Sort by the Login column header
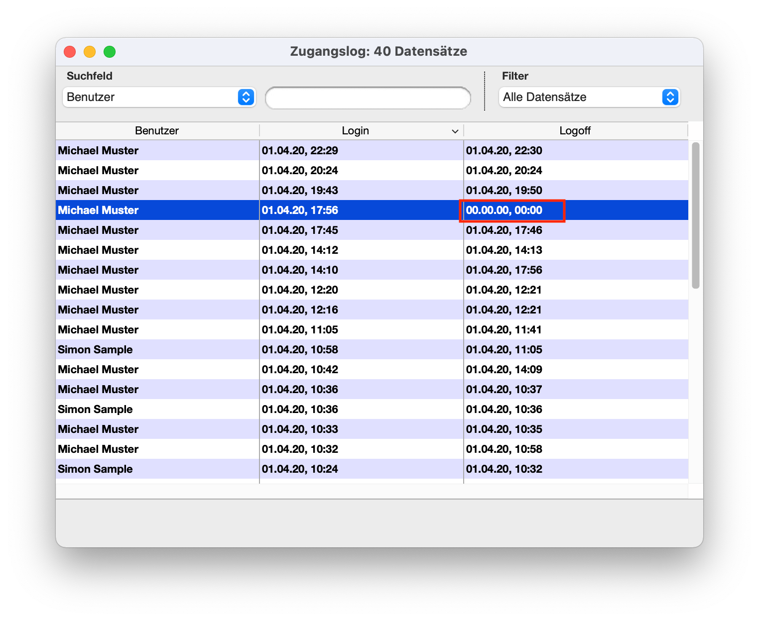This screenshot has width=759, height=621. [x=355, y=131]
